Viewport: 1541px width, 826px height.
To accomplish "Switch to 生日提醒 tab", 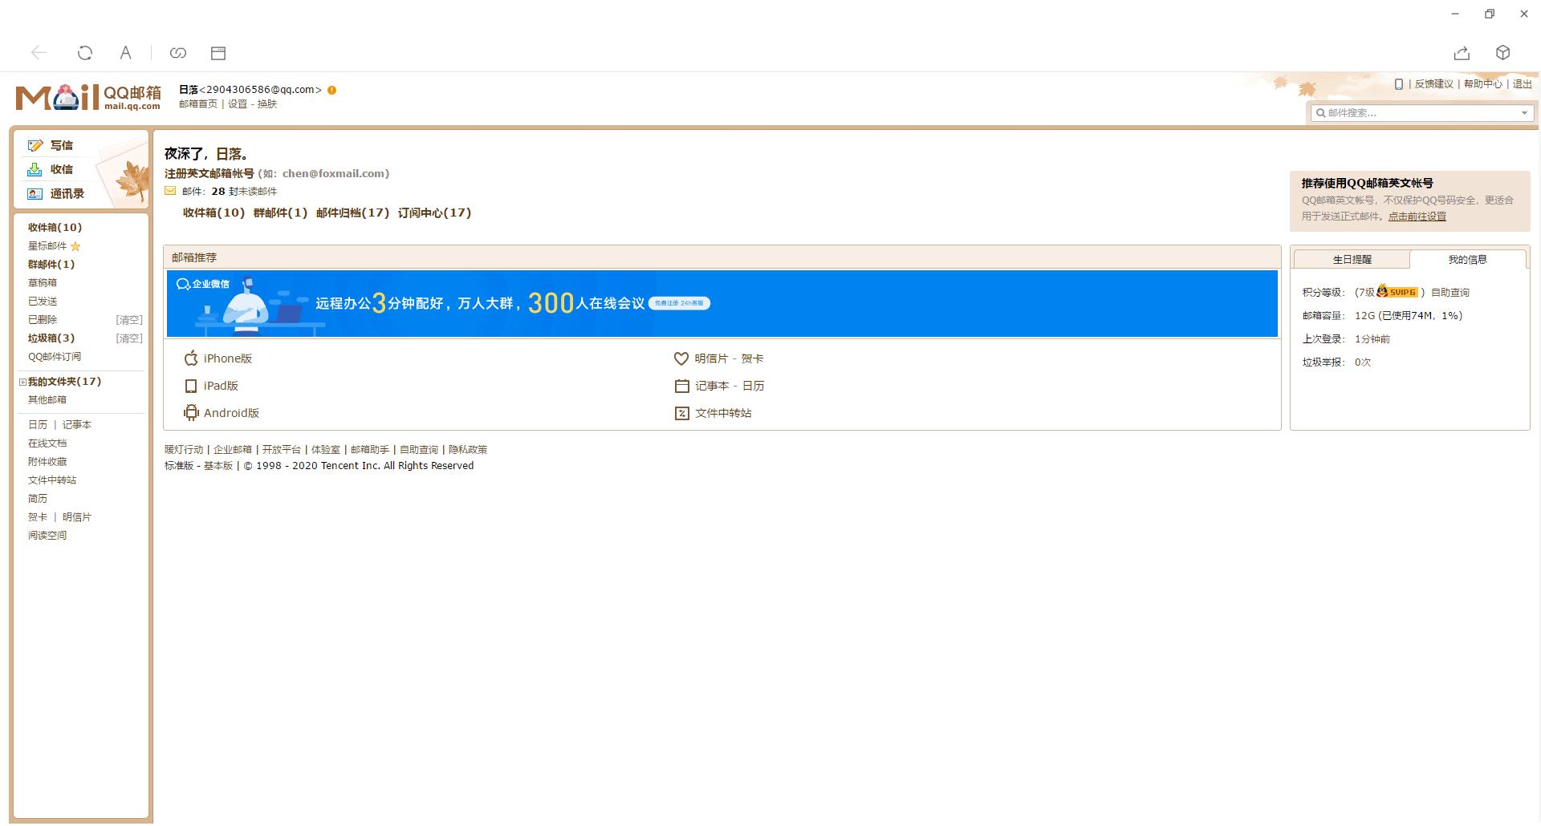I will click(x=1352, y=260).
